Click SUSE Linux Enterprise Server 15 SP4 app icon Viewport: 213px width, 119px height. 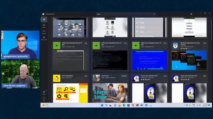click(136, 45)
